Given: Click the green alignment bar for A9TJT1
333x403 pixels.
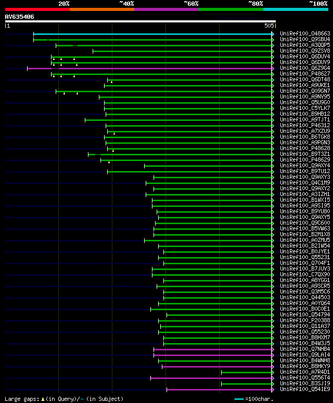Looking at the screenshot, I should click(x=178, y=120).
